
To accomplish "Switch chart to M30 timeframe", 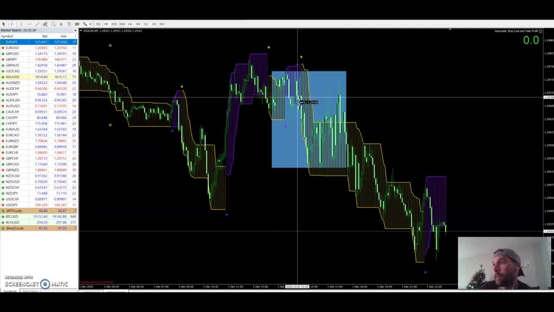I will 122,24.
